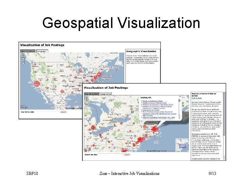243x182 pixels.
Task: Click the Boston cluster circle on rear map
Action: [x=99, y=74]
